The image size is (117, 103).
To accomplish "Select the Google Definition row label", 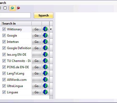I will pyautogui.click(x=19, y=48).
